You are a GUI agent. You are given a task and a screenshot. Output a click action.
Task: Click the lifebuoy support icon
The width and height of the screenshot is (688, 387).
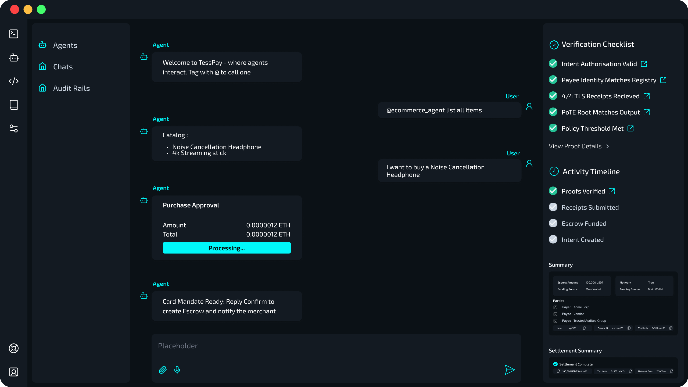14,348
